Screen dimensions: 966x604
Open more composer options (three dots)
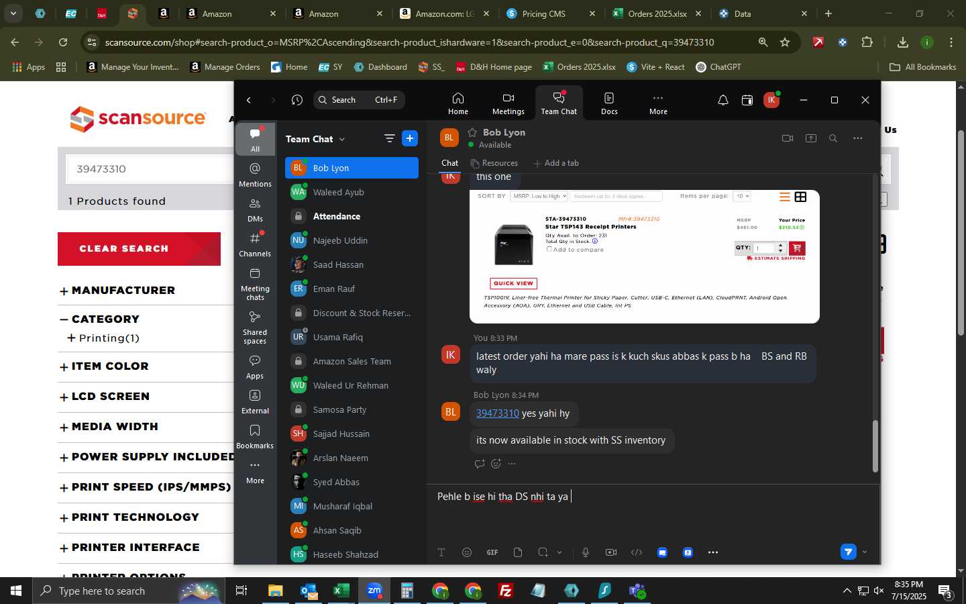pos(713,552)
